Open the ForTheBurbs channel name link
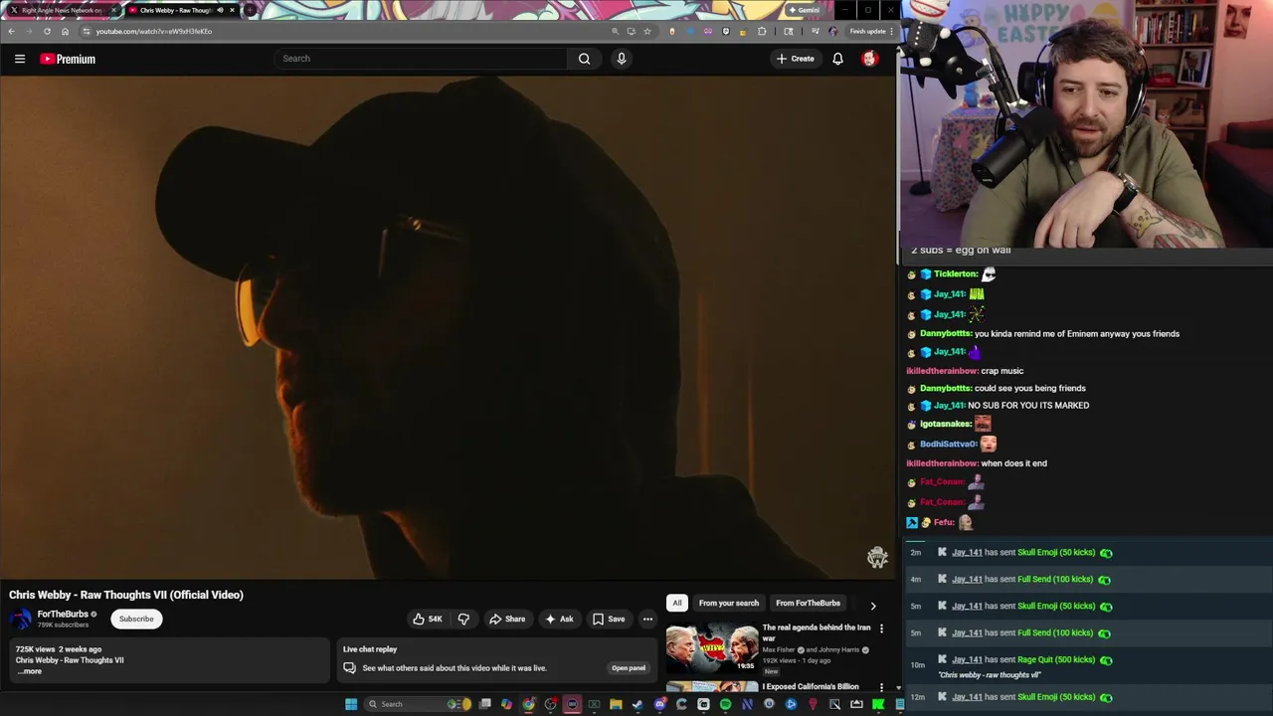 click(x=63, y=615)
